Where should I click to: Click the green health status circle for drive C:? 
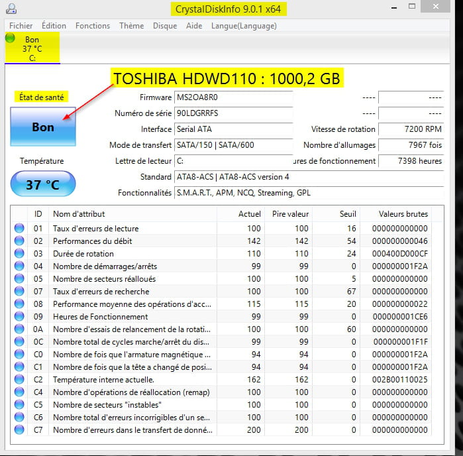pos(10,38)
